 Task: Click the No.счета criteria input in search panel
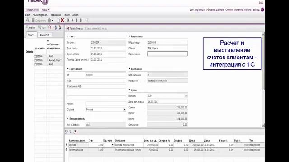(x=40, y=52)
